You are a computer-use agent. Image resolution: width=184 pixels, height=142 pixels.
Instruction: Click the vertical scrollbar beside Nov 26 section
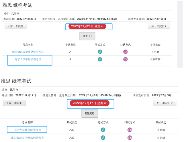click(x=180, y=34)
